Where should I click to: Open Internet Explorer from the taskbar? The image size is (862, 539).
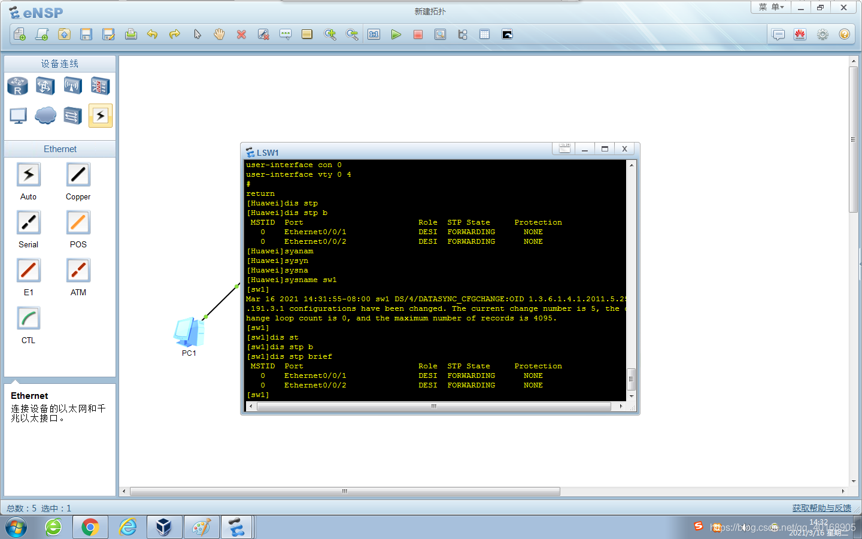[128, 528]
